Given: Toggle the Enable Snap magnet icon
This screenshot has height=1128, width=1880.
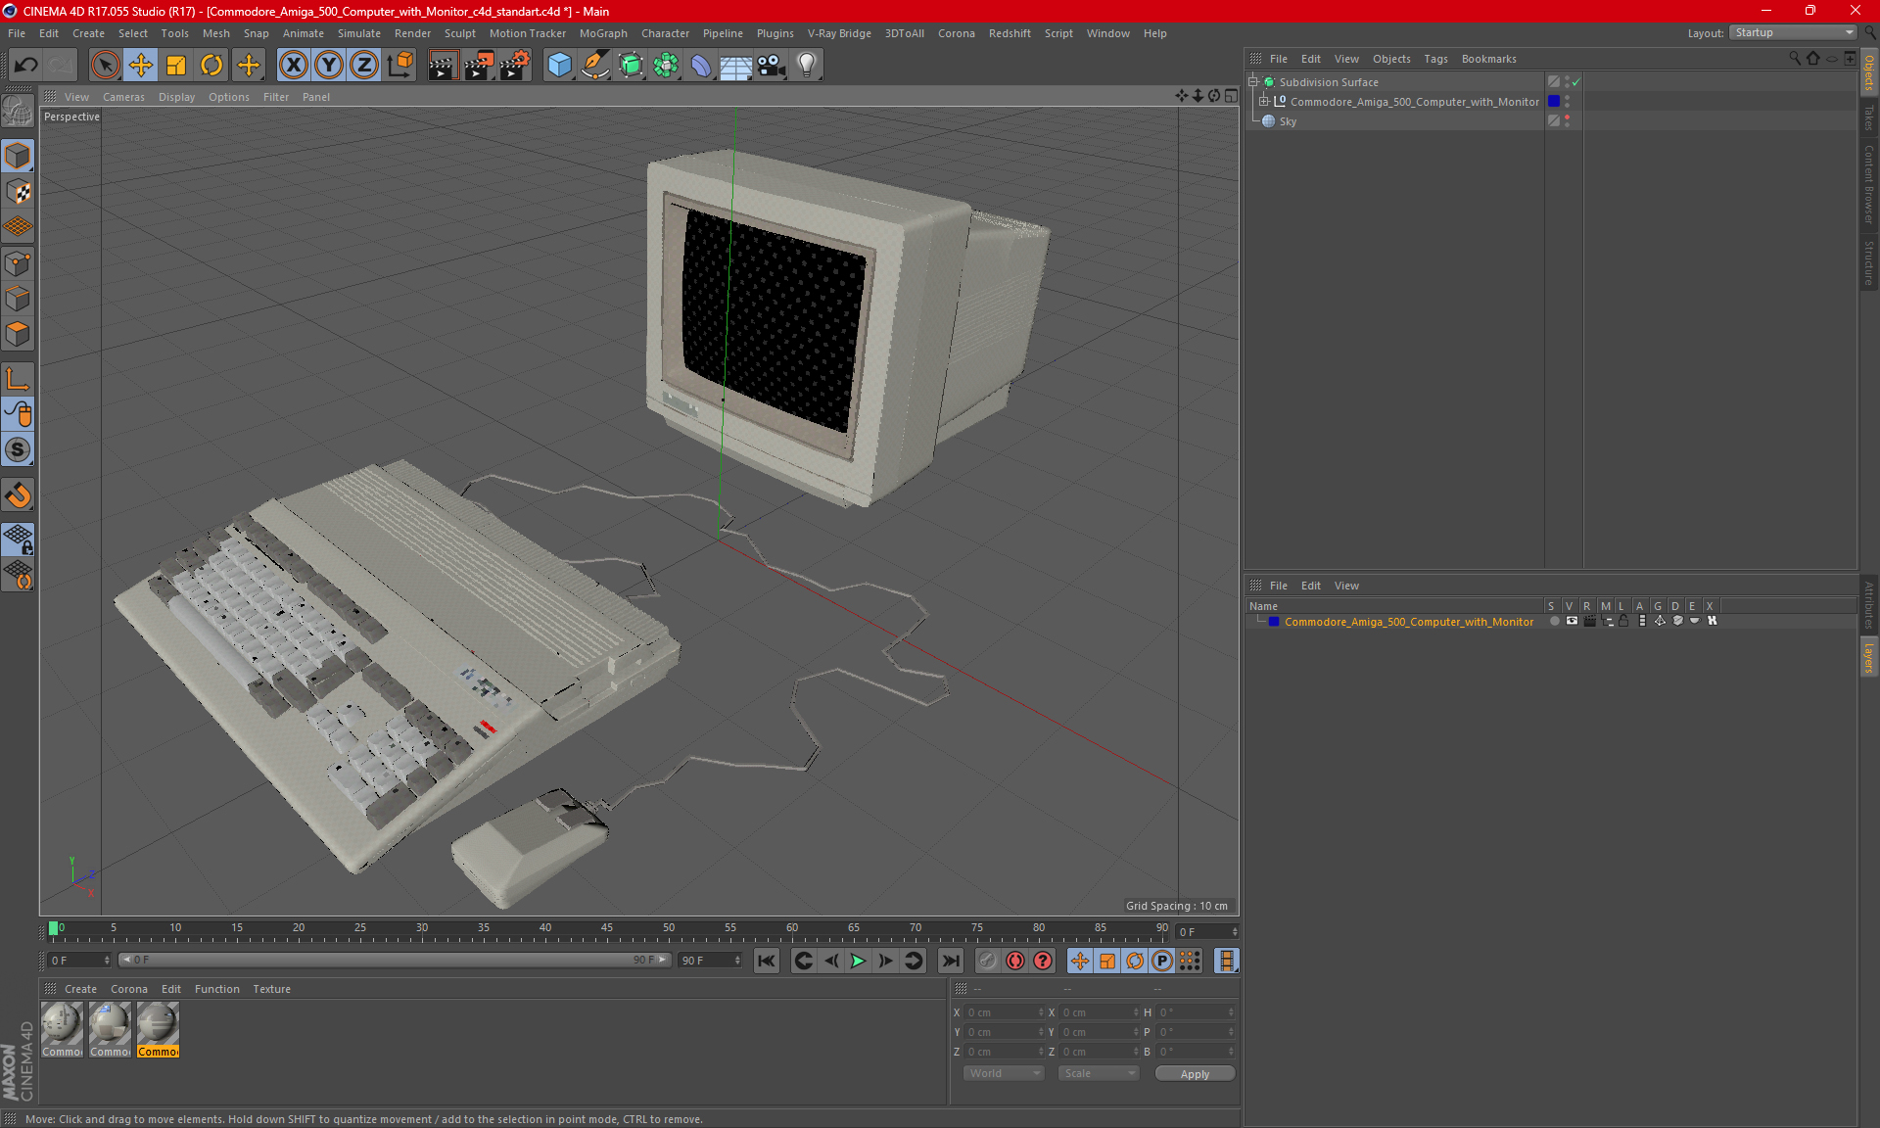Looking at the screenshot, I should click(18, 495).
